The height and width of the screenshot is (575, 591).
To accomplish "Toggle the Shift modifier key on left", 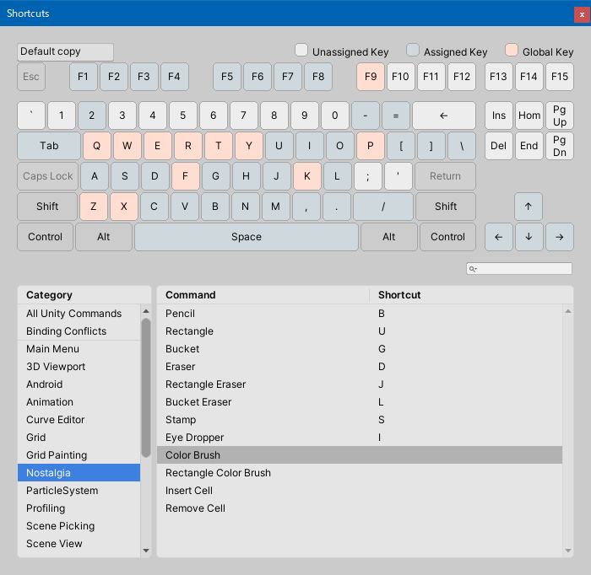I will click(47, 207).
